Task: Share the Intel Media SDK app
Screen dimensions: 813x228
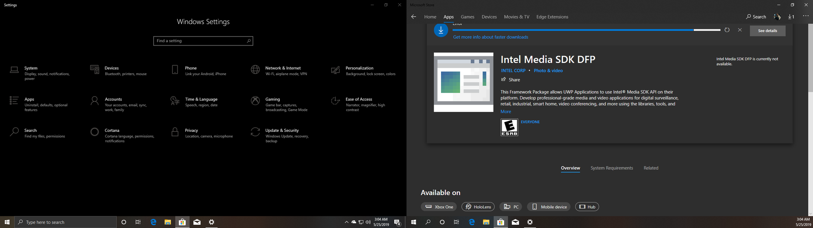Action: point(511,80)
